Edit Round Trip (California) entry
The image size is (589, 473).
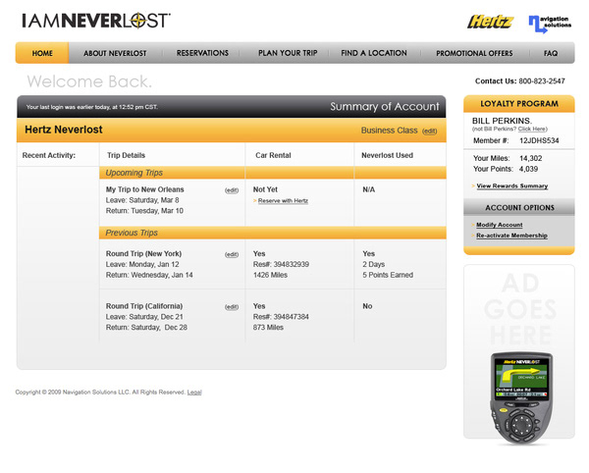[x=232, y=307]
